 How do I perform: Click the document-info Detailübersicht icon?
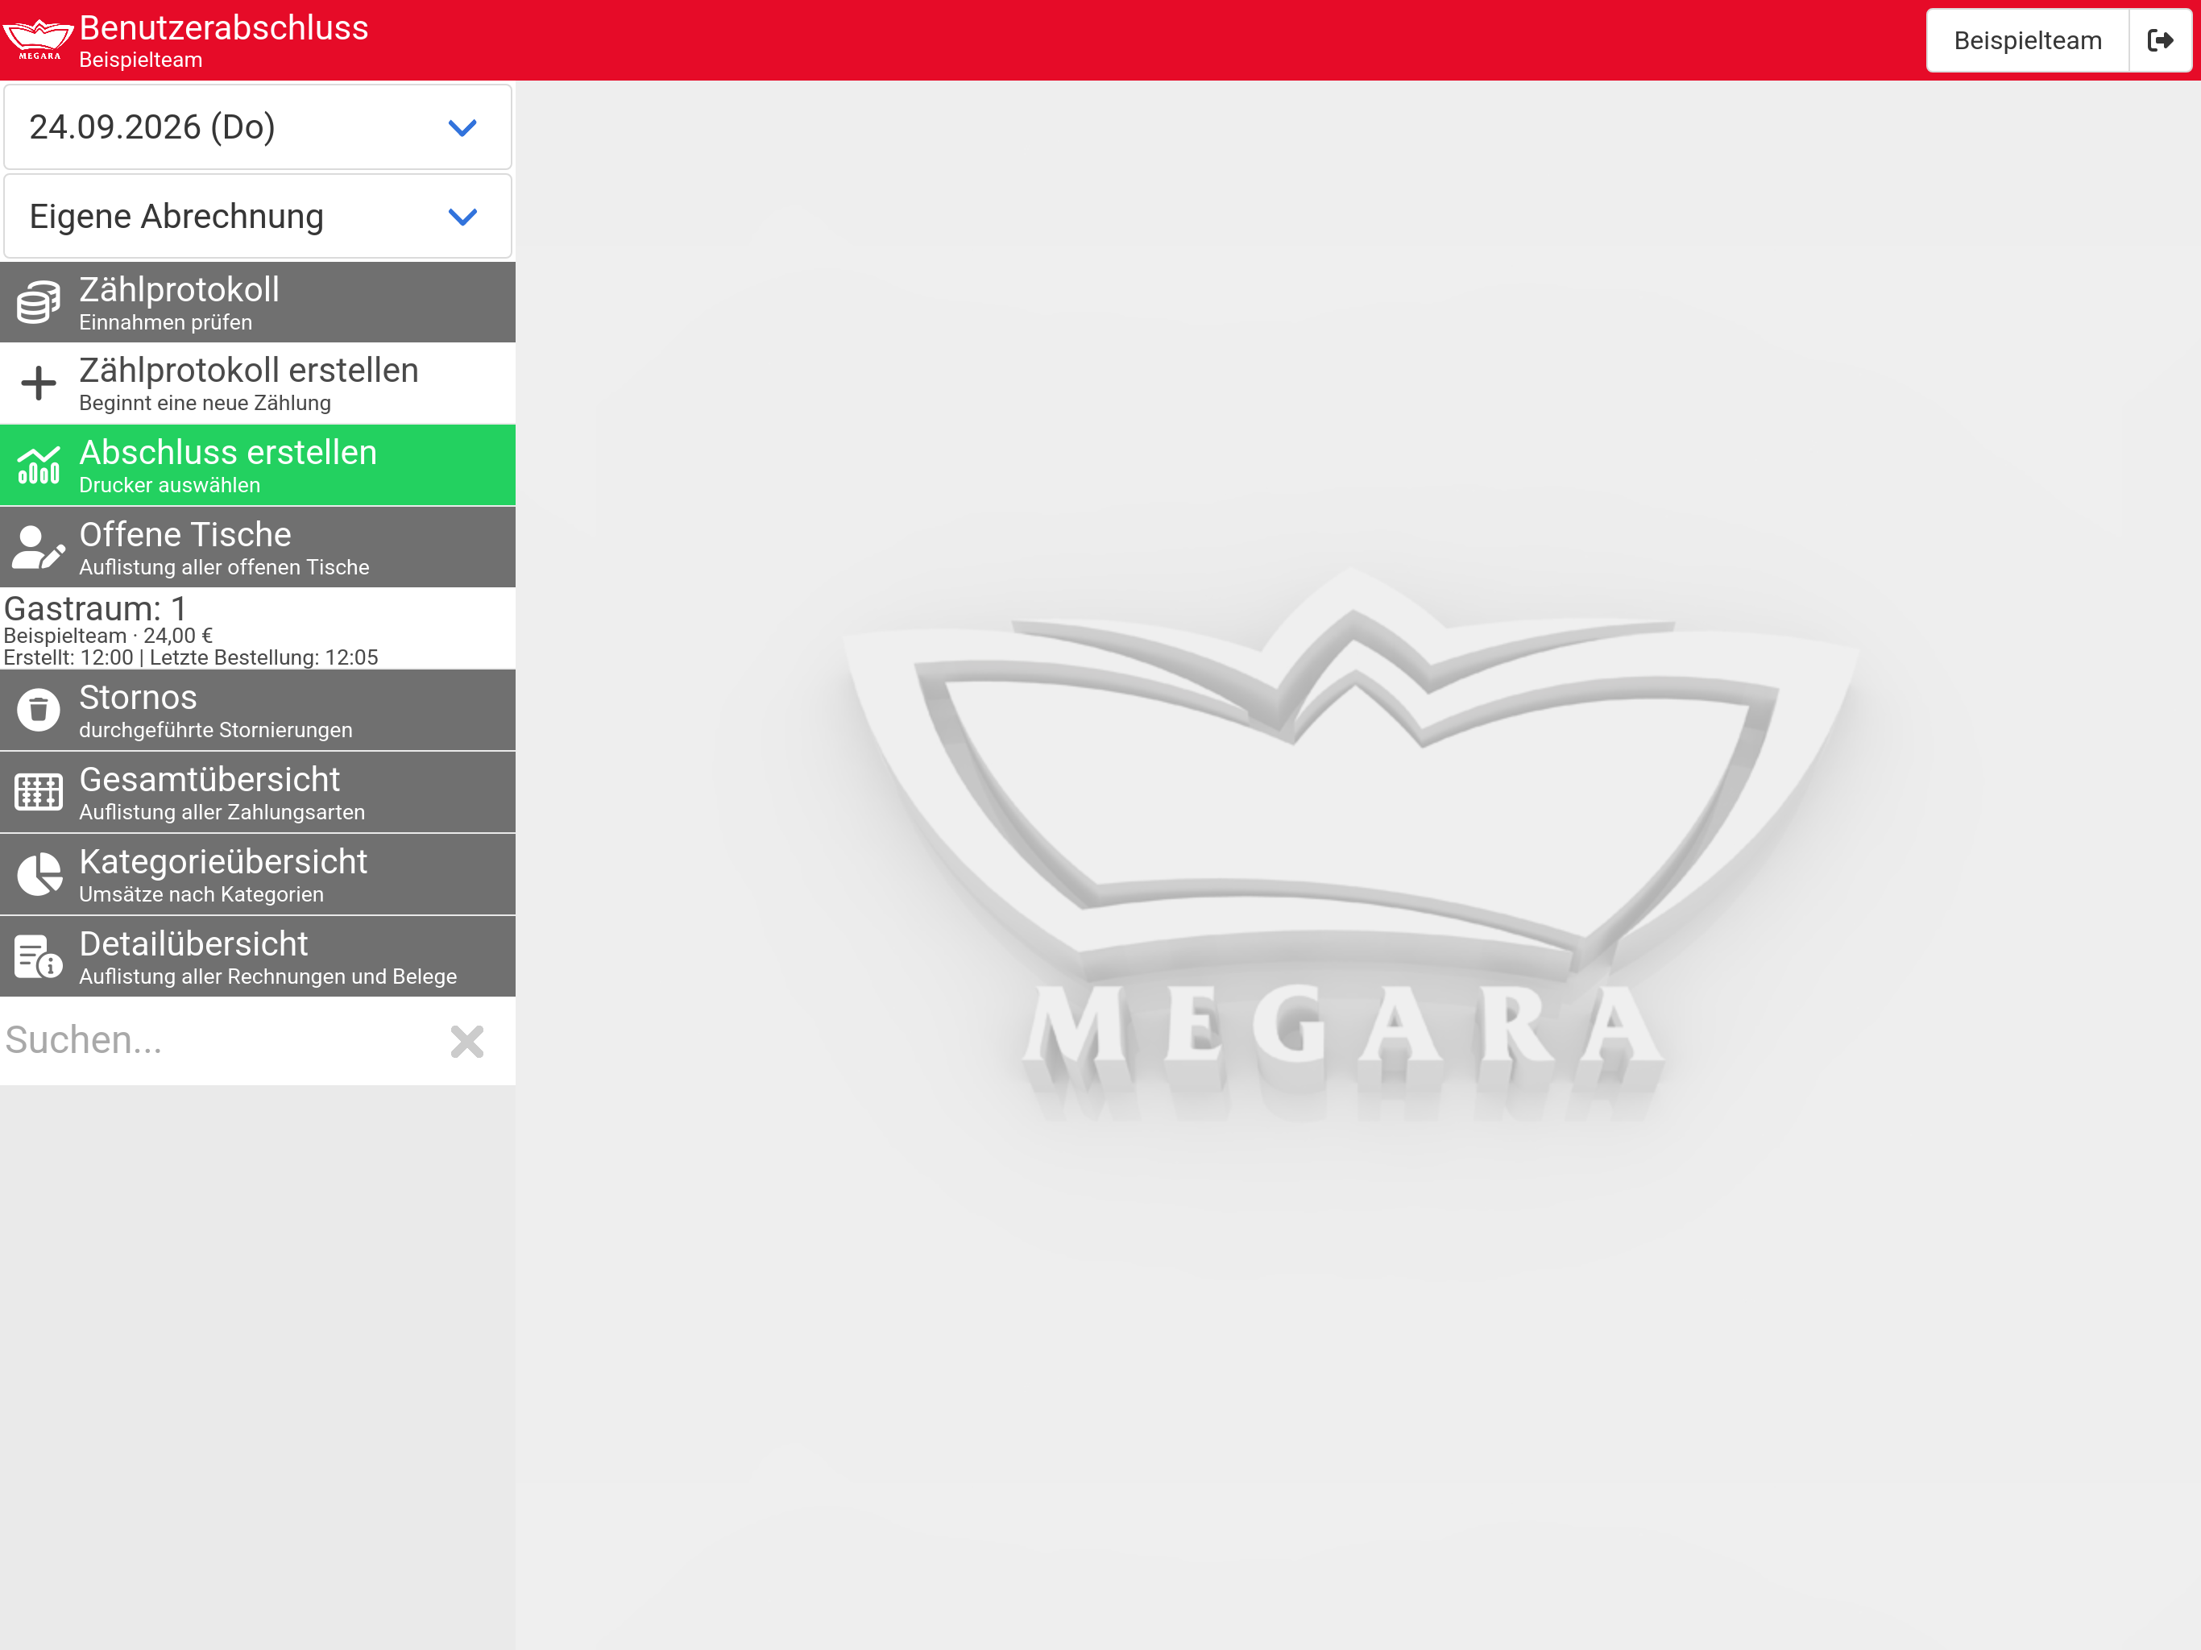[x=39, y=956]
